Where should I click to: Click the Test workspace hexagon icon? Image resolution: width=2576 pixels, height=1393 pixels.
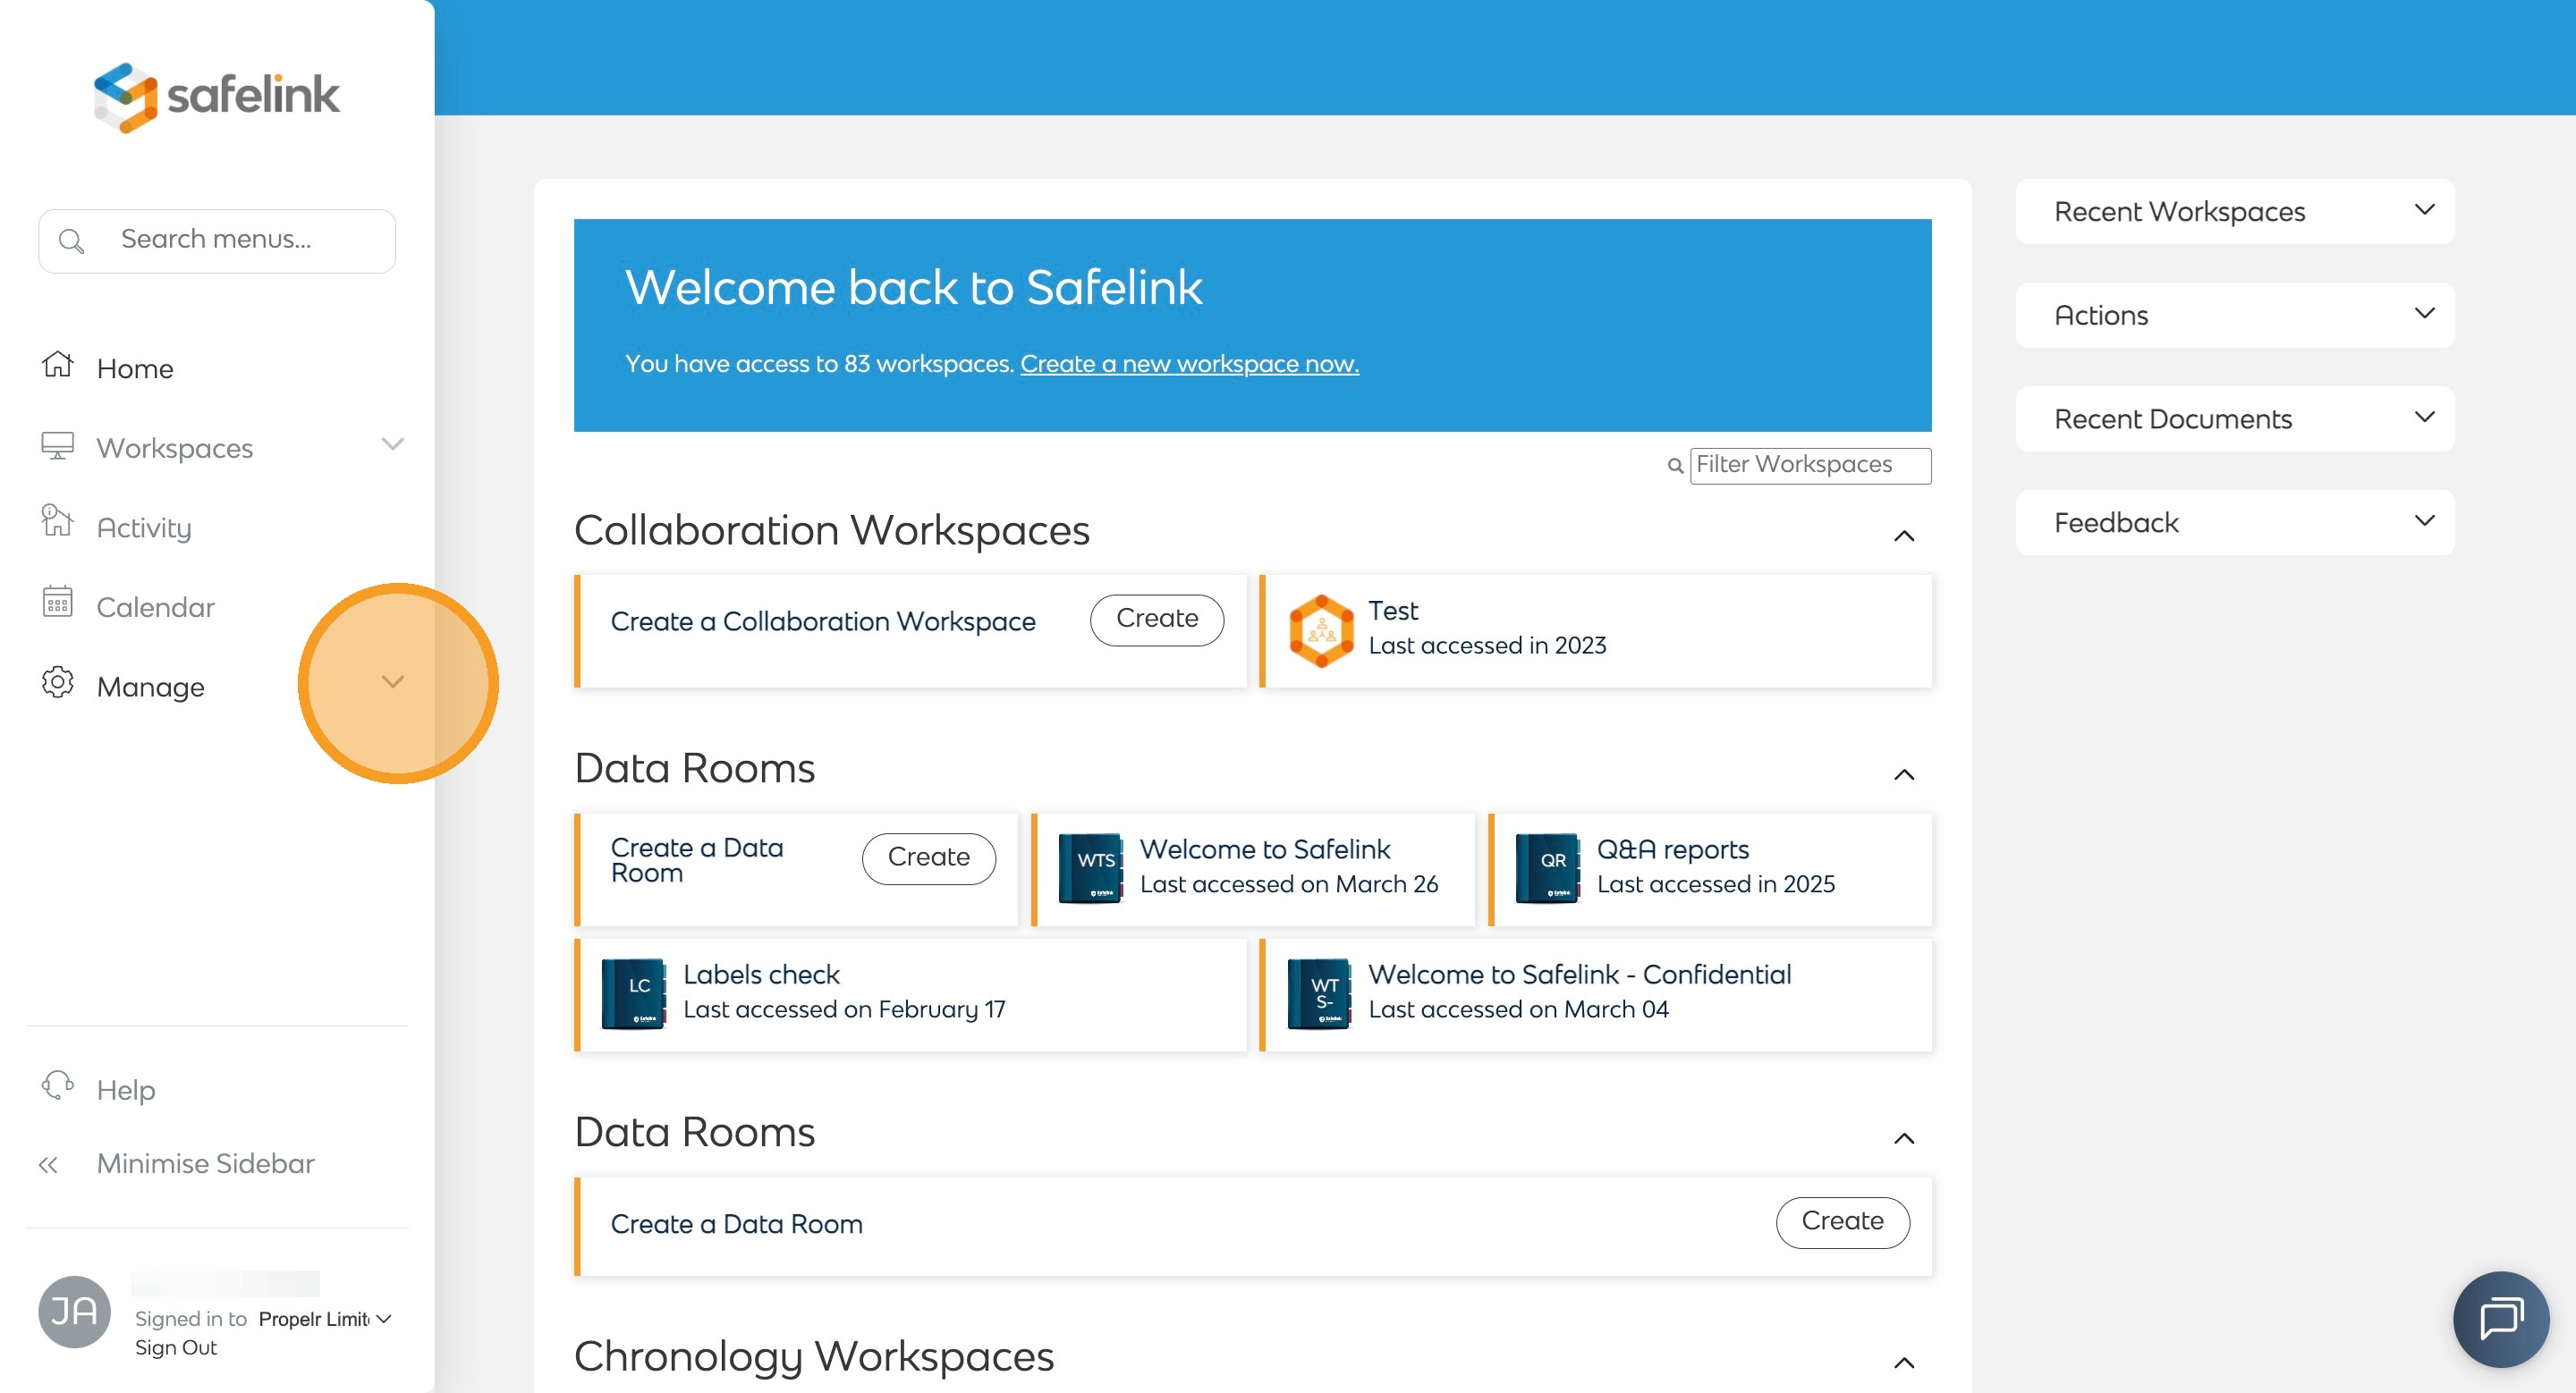1321,629
